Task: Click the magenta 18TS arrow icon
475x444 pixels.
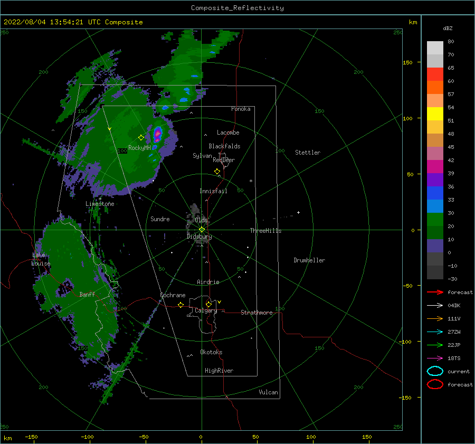Action: [435, 358]
